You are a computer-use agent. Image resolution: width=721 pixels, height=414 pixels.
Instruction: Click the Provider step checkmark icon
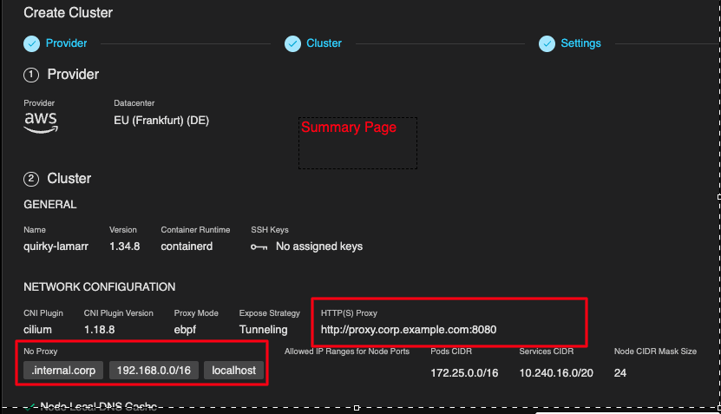coord(32,43)
